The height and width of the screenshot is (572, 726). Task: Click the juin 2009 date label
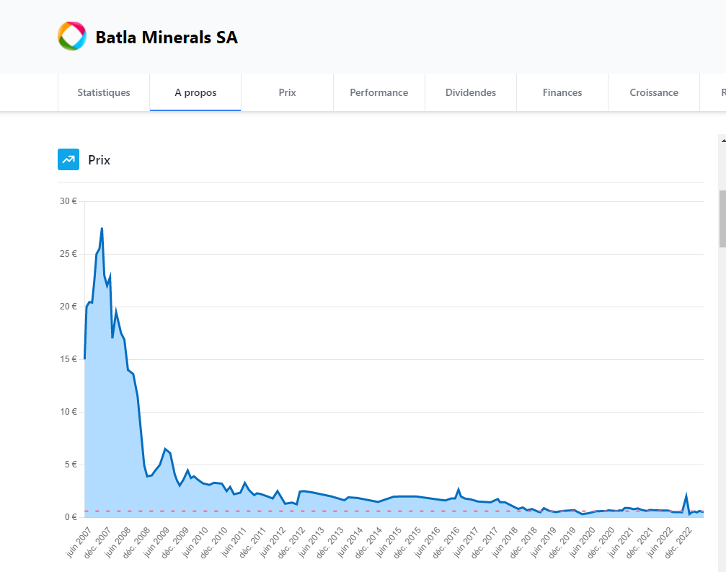tap(156, 542)
